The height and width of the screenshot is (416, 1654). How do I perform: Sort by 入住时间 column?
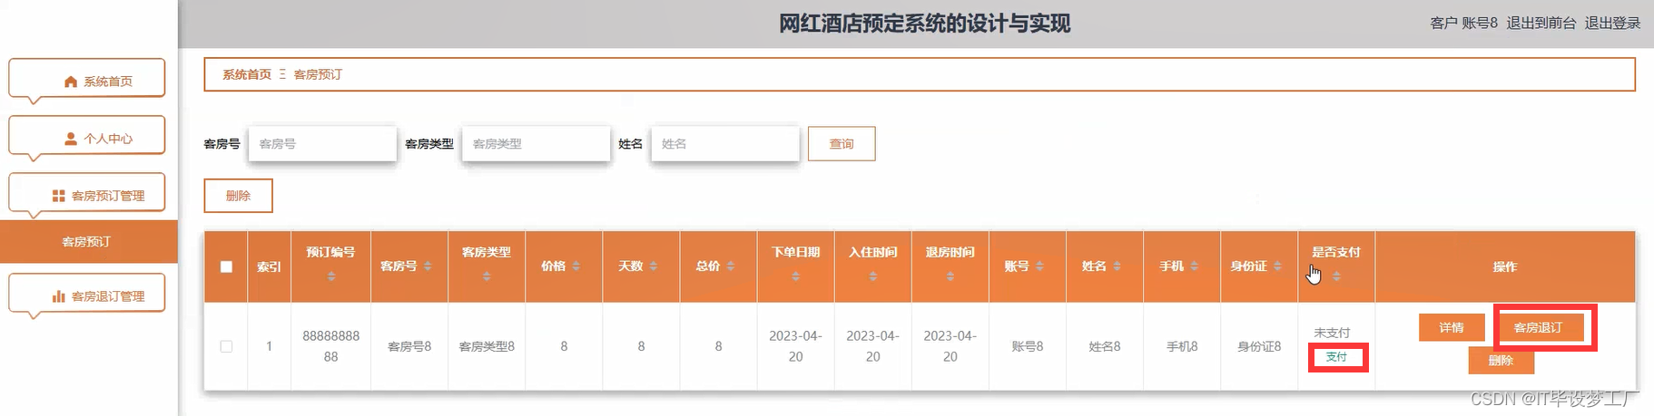point(873,276)
